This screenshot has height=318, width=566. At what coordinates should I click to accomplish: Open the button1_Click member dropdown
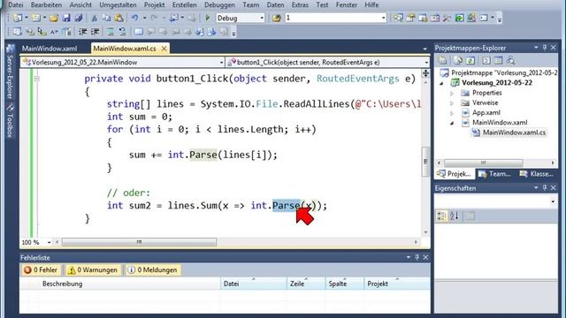coord(426,63)
